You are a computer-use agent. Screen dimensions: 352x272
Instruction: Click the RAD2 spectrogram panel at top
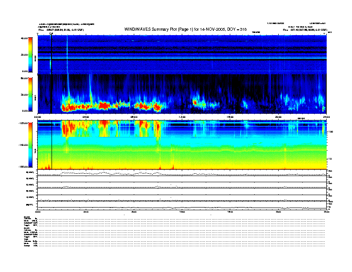click(182, 55)
